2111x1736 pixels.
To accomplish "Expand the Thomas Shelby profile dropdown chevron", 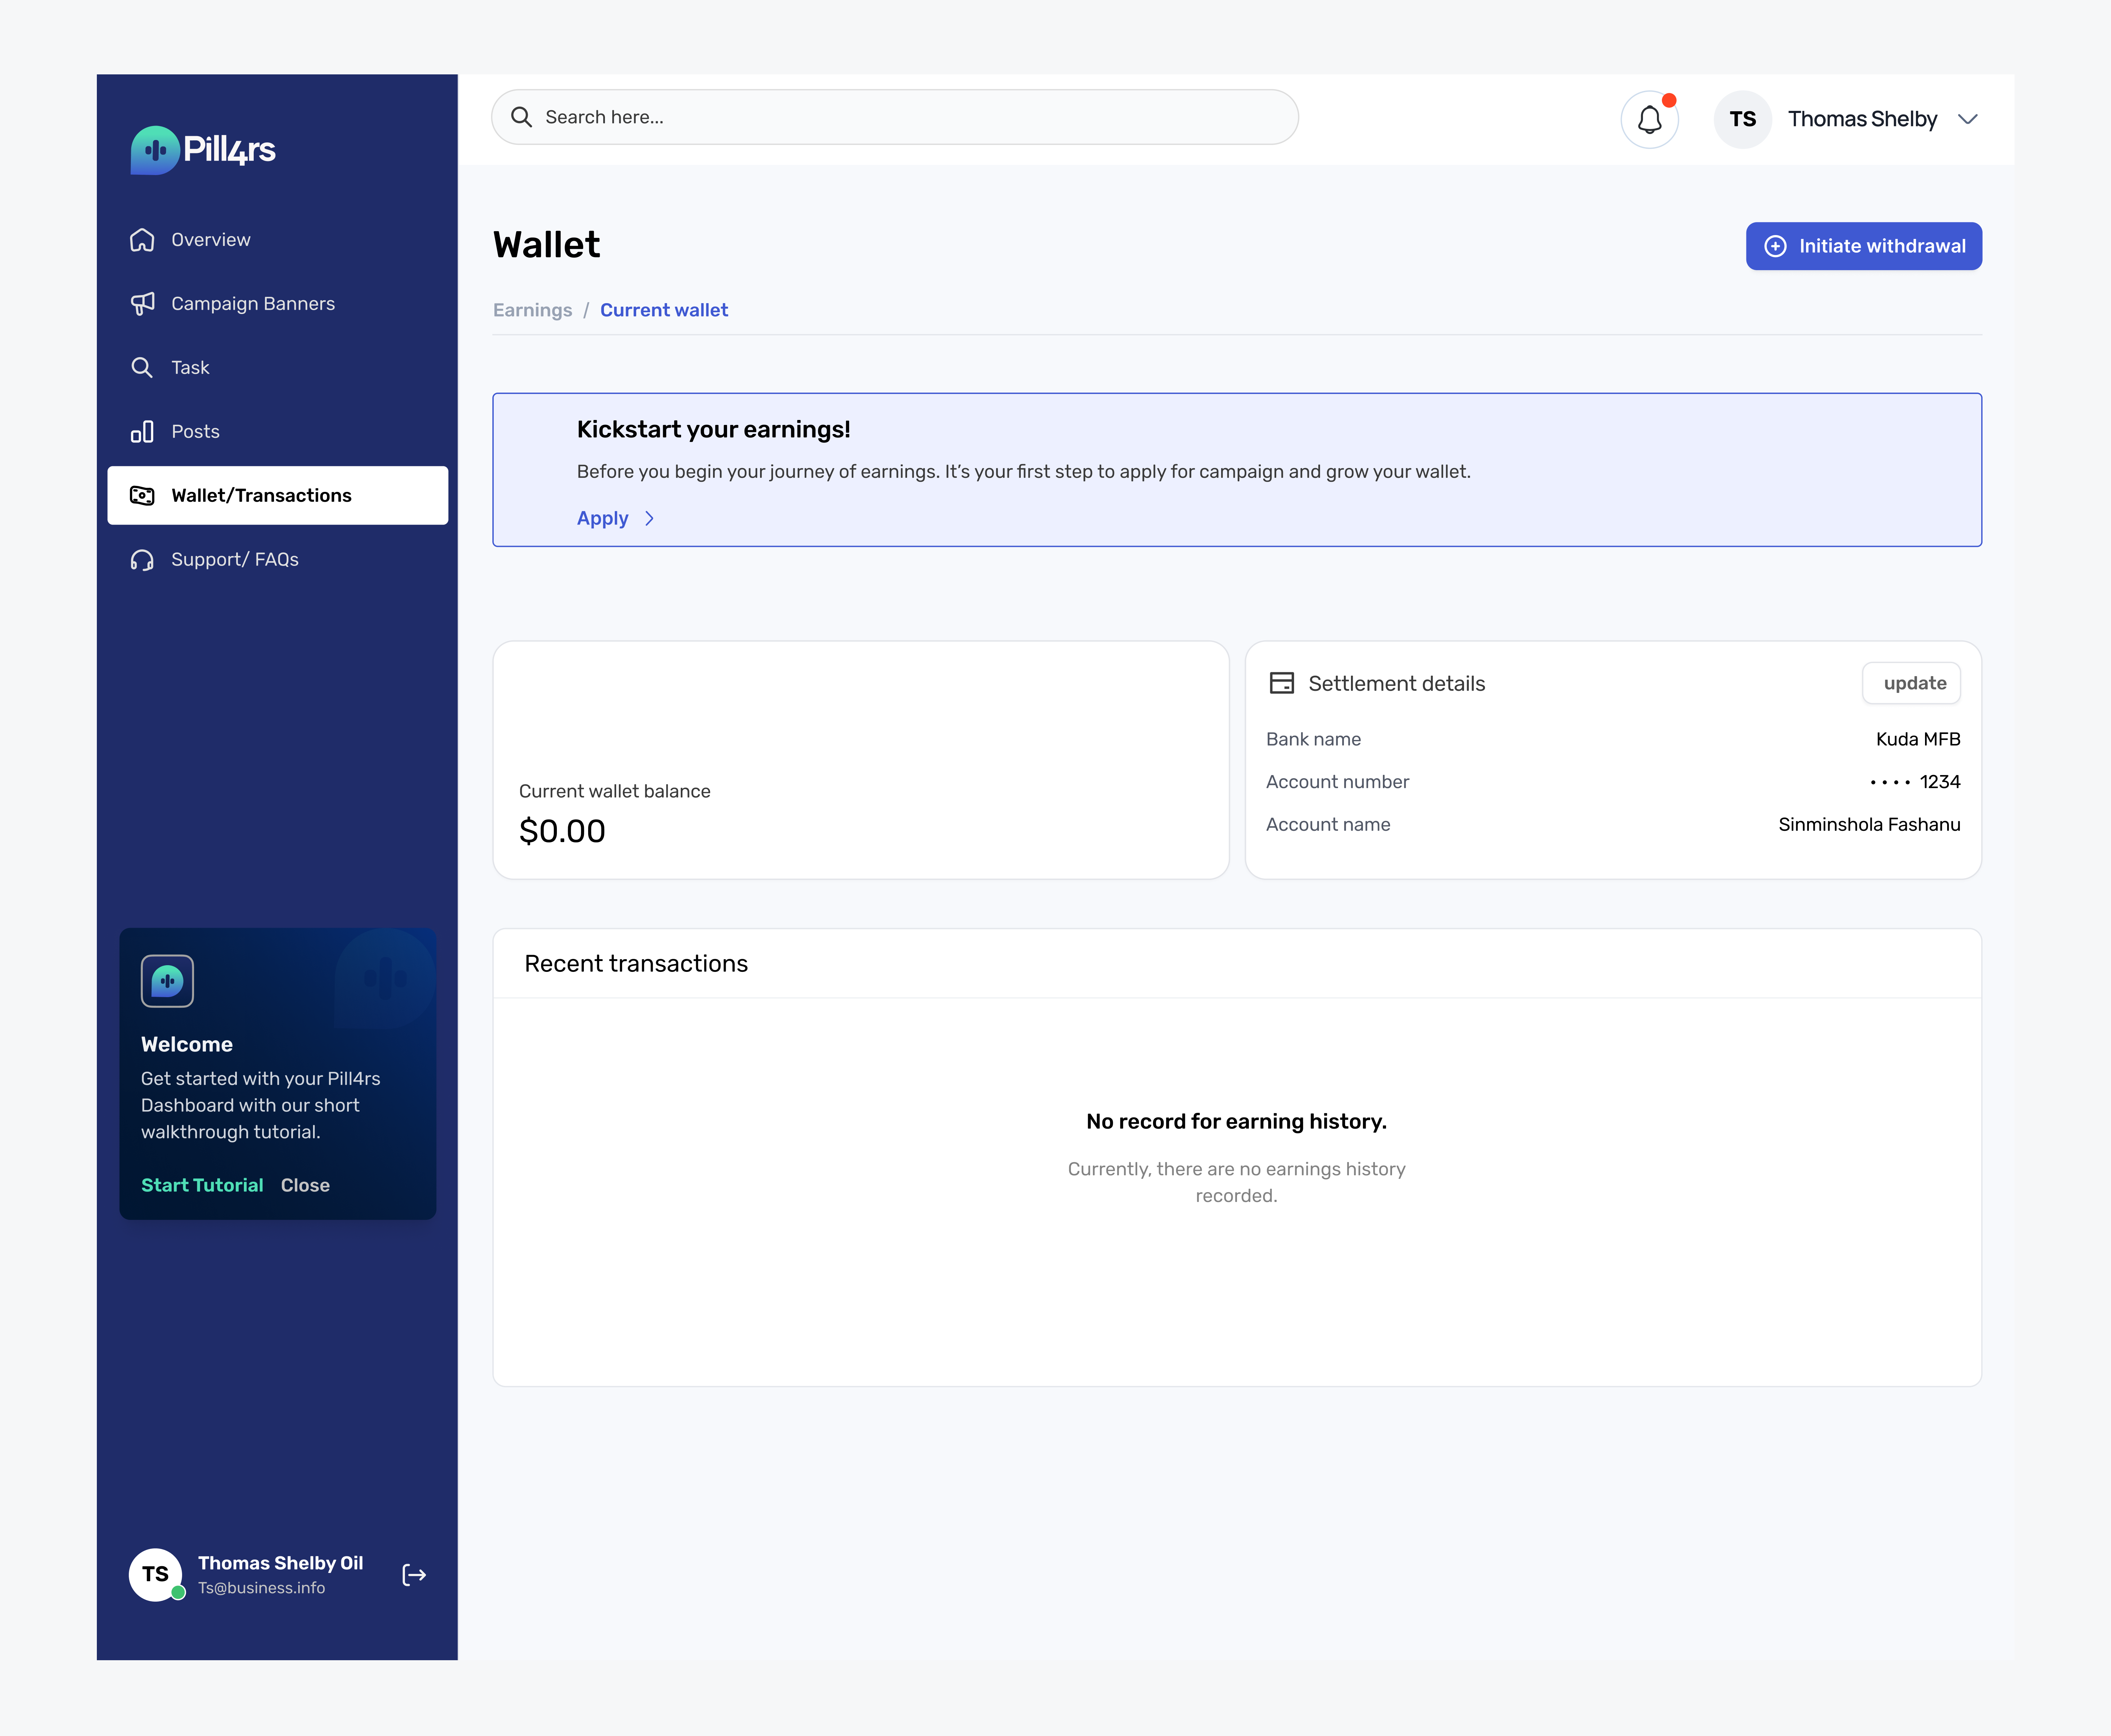I will 1967,119.
